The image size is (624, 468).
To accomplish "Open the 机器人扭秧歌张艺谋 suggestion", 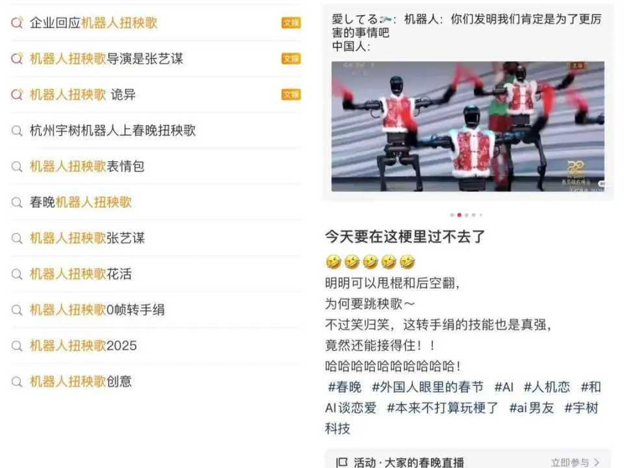I will (x=87, y=239).
